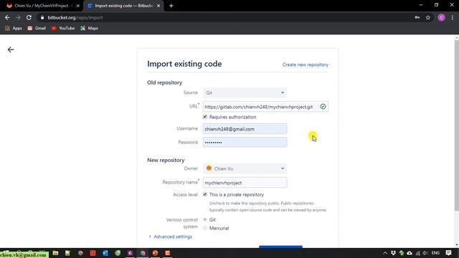This screenshot has height=258, width=459.
Task: Show hidden system tray icons
Action: pos(385,253)
